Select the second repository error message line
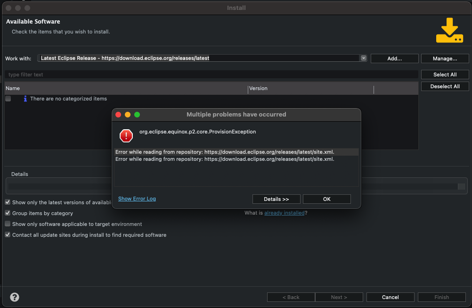This screenshot has height=308, width=472. coord(236,159)
